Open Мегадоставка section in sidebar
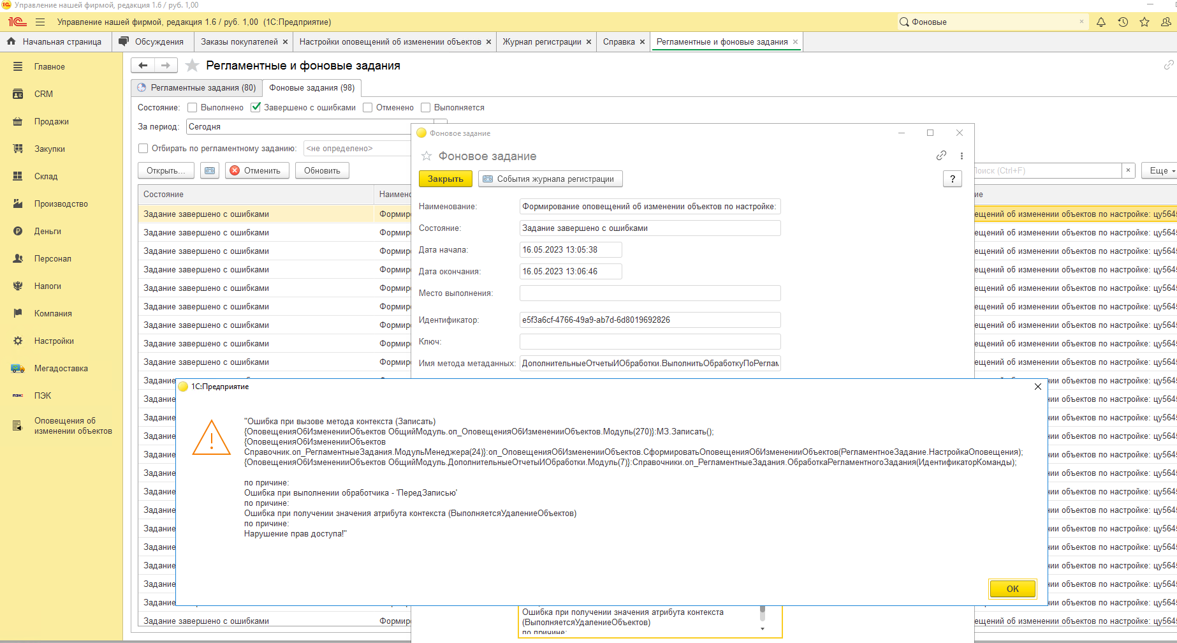 [61, 368]
